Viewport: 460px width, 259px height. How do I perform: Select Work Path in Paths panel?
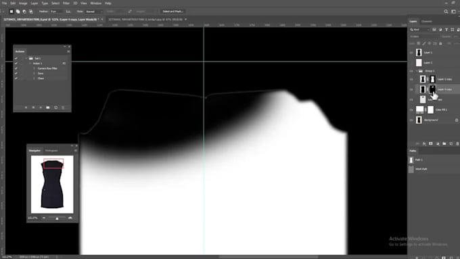(434, 169)
